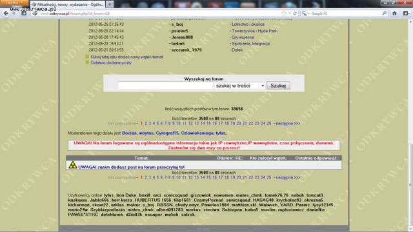Open the search engine selector dropdown

tap(305, 13)
